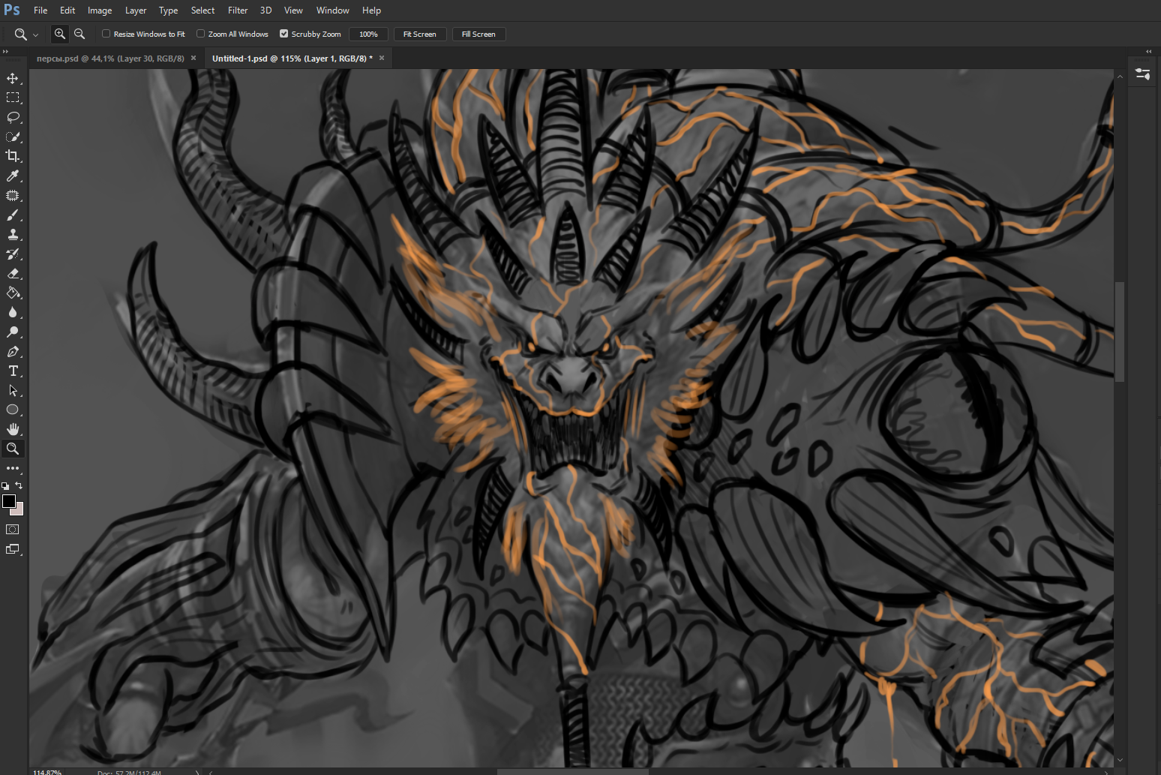Select the Clone Stamp tool

tap(13, 234)
